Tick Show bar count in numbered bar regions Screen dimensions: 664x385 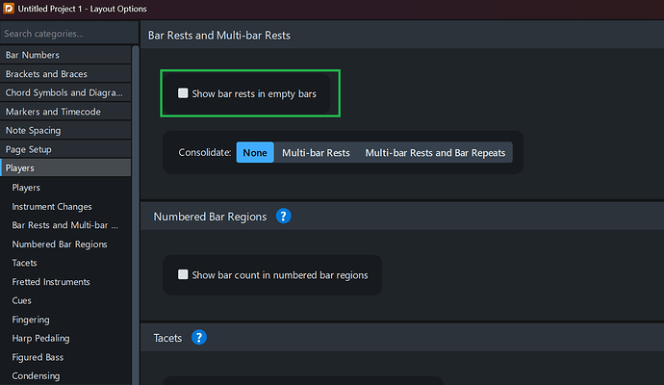[x=184, y=274]
